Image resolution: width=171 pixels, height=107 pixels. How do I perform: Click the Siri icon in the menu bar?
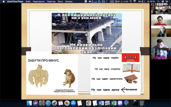[163, 2]
